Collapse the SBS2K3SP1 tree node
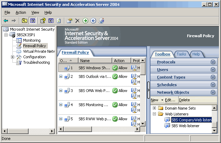The image size is (221, 143). click(6, 35)
